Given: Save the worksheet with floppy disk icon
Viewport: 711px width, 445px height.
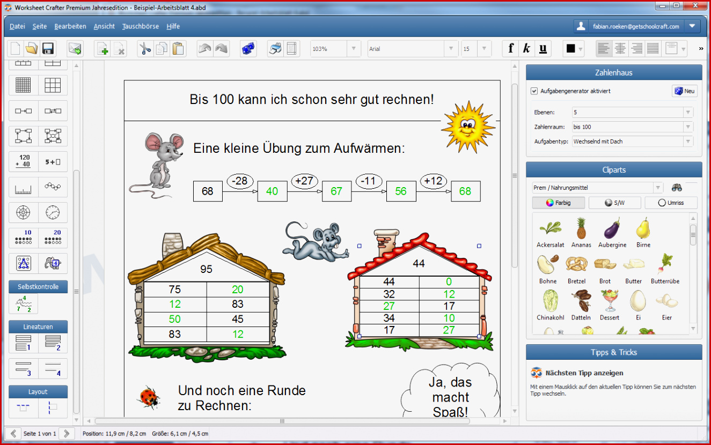Looking at the screenshot, I should click(48, 49).
